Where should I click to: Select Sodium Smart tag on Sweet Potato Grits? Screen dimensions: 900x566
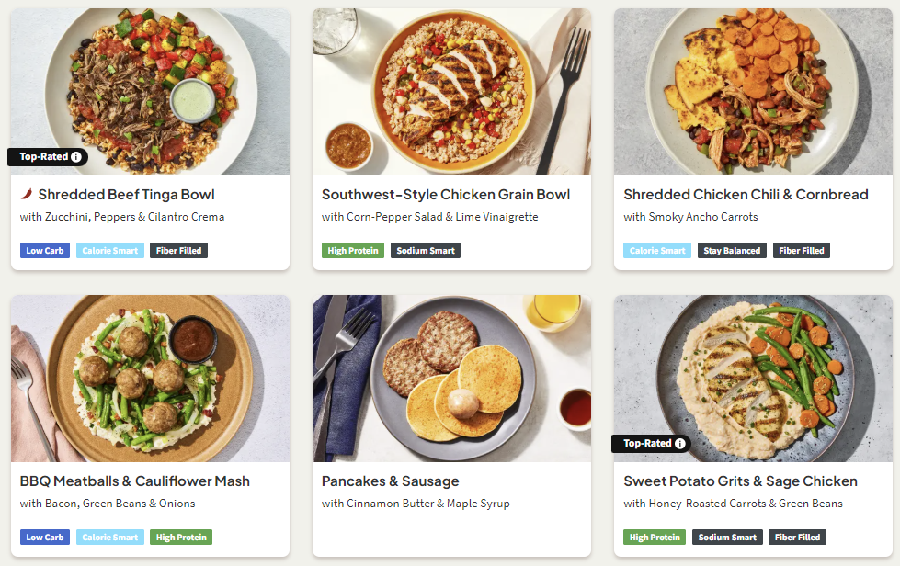click(x=726, y=537)
